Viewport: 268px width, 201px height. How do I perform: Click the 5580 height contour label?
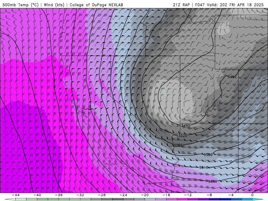pyautogui.click(x=208, y=155)
